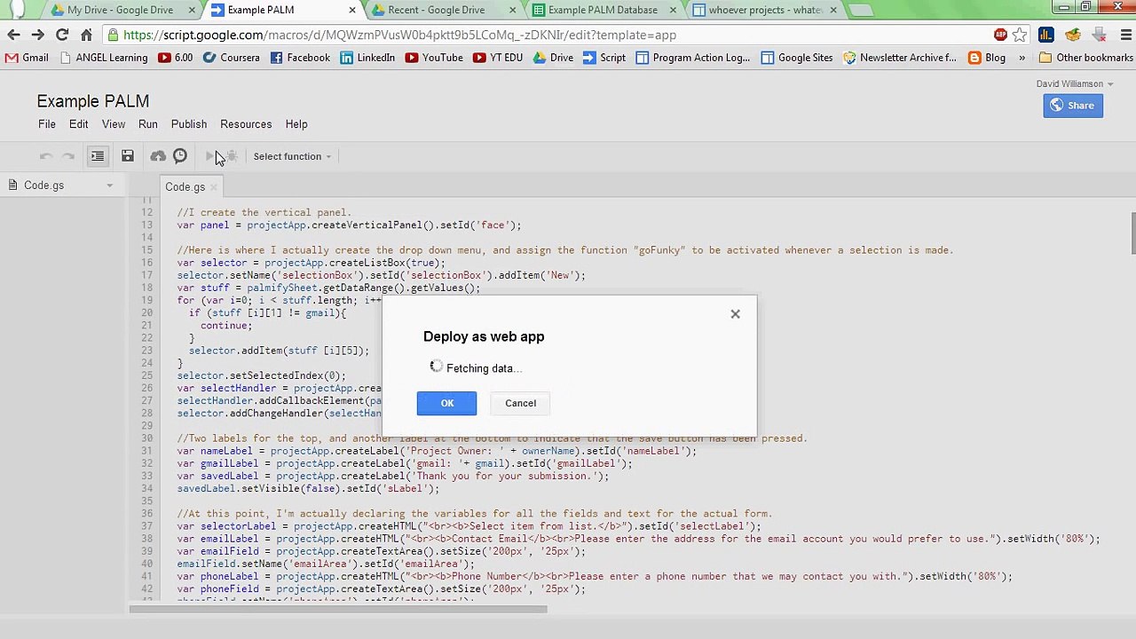
Task: Open the Program Action Log bookmark
Action: point(692,58)
